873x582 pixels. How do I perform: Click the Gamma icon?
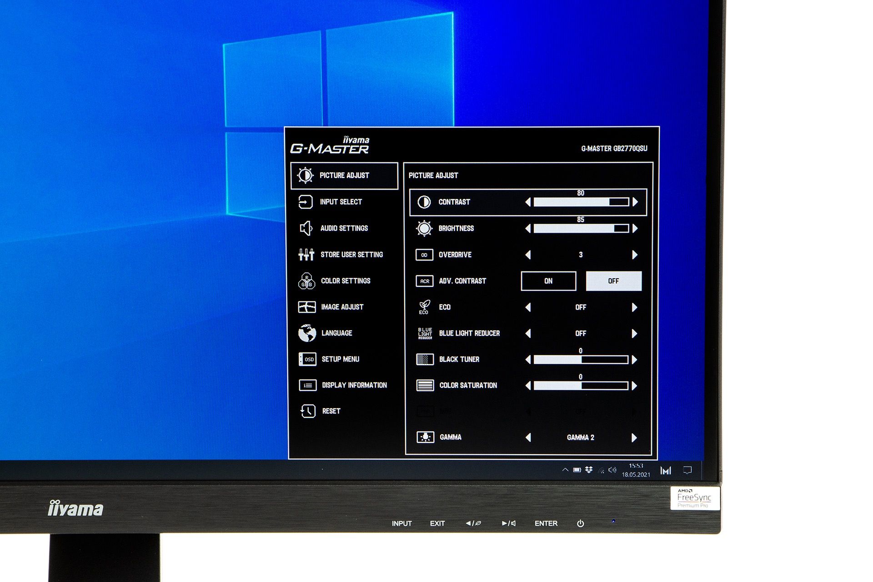tap(425, 437)
